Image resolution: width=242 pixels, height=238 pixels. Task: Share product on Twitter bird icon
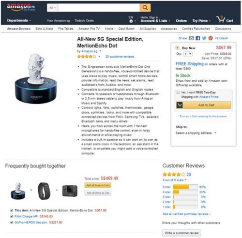coord(204,38)
